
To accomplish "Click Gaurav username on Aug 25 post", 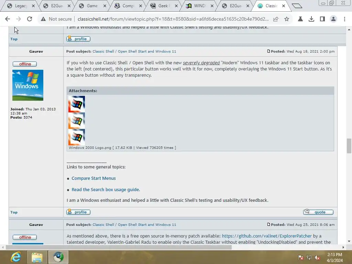I will tap(36, 225).
